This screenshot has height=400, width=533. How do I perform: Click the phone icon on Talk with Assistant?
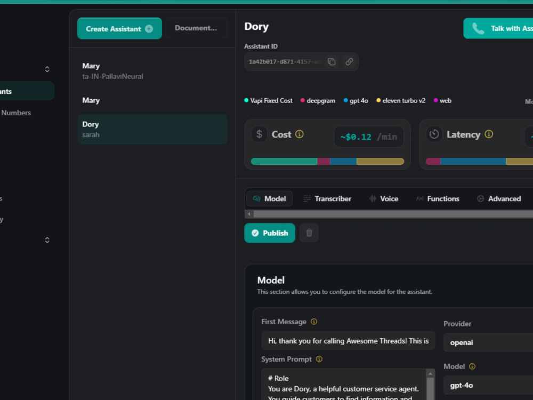tap(478, 29)
